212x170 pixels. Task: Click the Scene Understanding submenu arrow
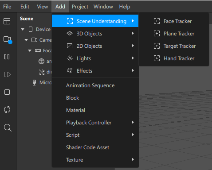pos(133,21)
